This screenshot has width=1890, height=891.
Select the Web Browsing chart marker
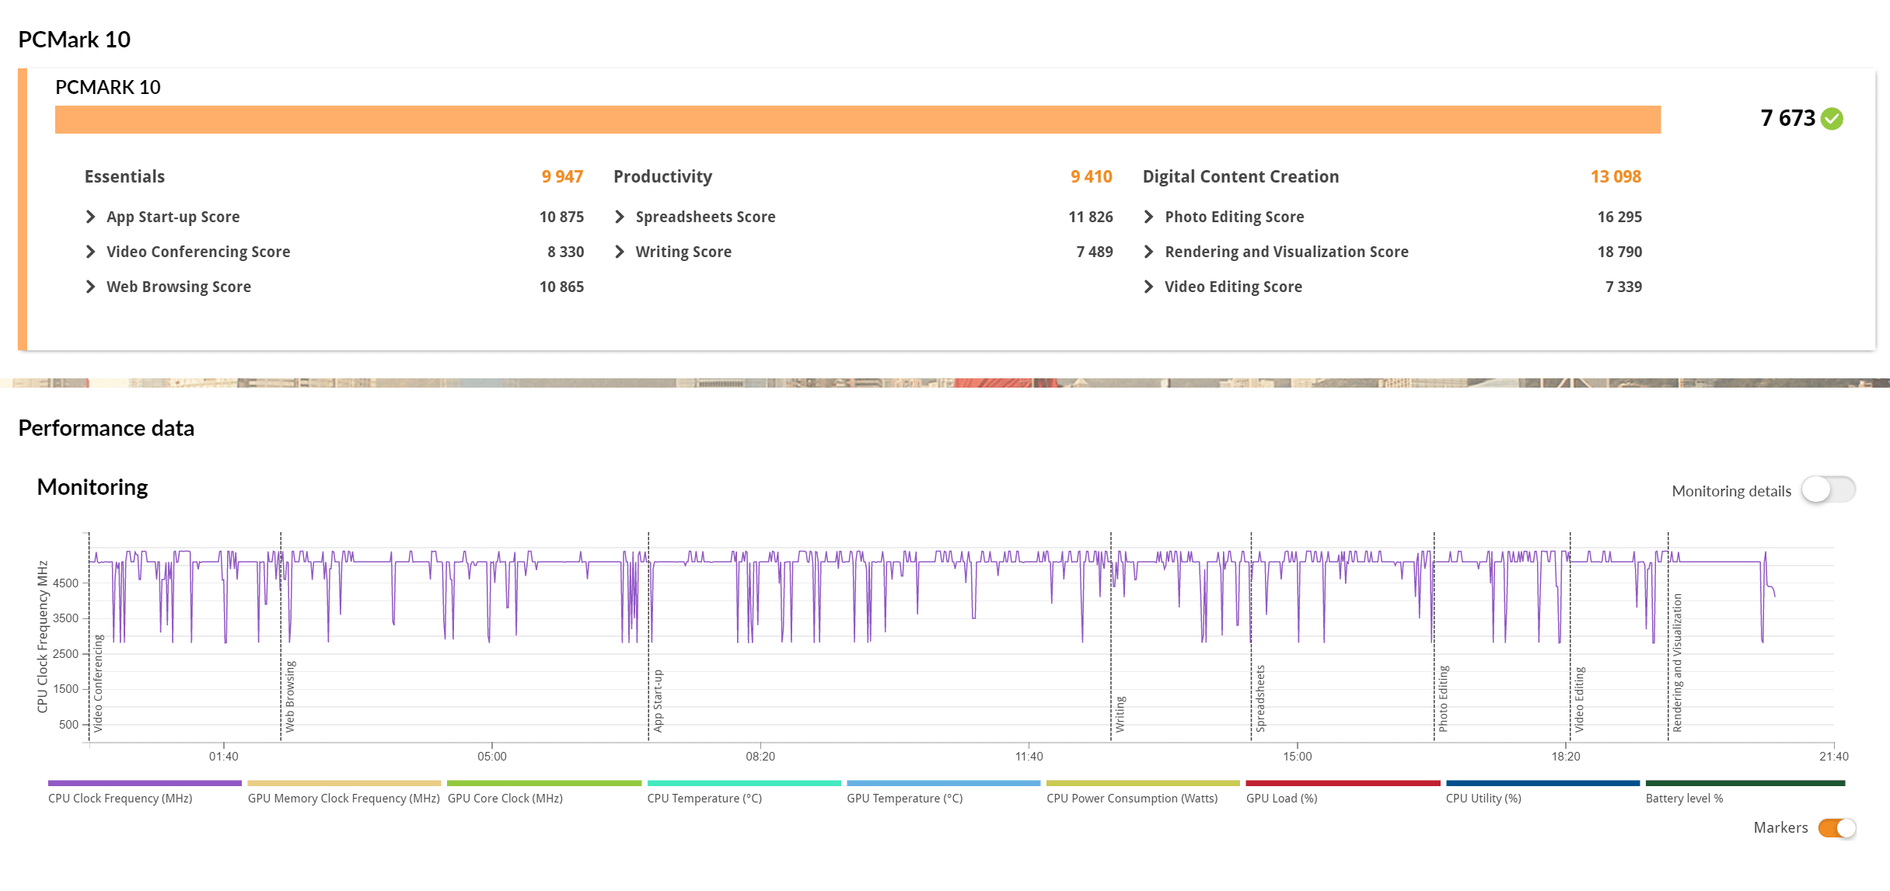click(290, 697)
